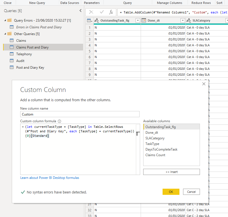Open table options menu icon in grid corner
Viewport: 228px width, 217px height.
point(90,21)
